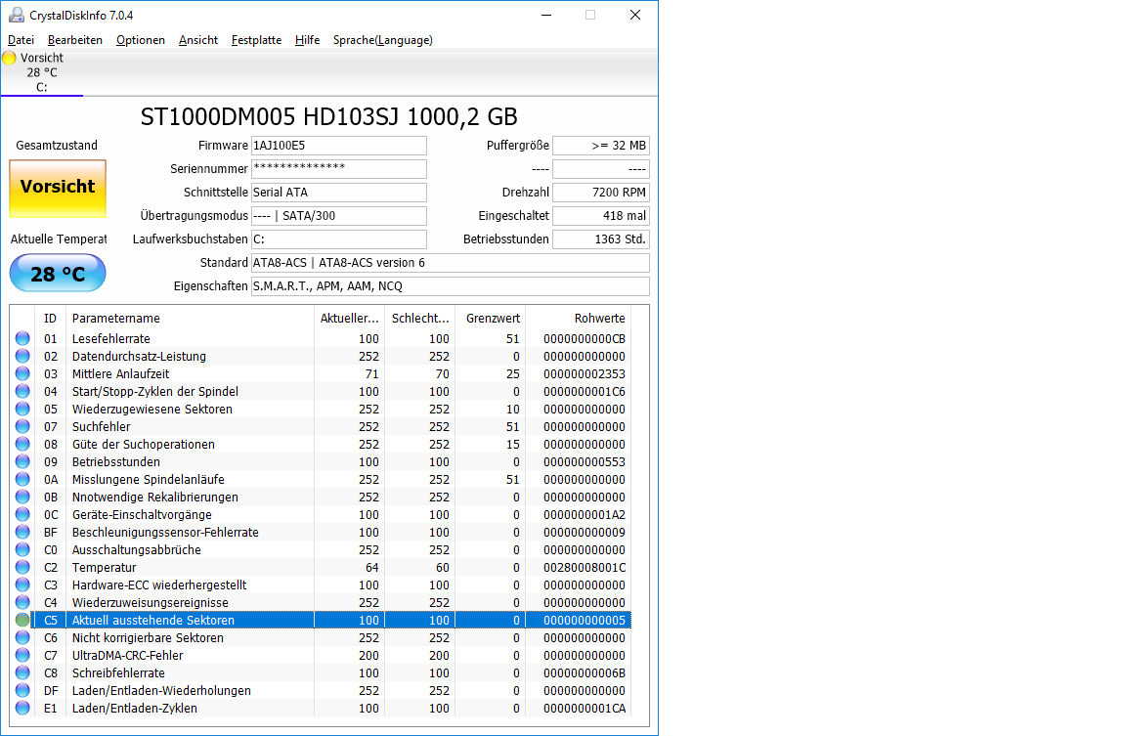Image resolution: width=1126 pixels, height=736 pixels.
Task: Select the C: disk tab with Vorsicht status
Action: (42, 72)
